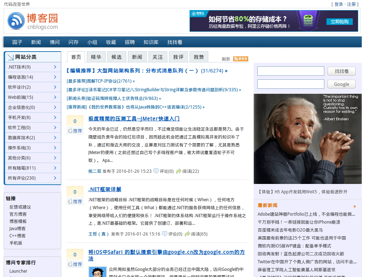Expand the .NET技术(9) category
Image resolution: width=369 pixels, height=277 pixels.
[55, 67]
